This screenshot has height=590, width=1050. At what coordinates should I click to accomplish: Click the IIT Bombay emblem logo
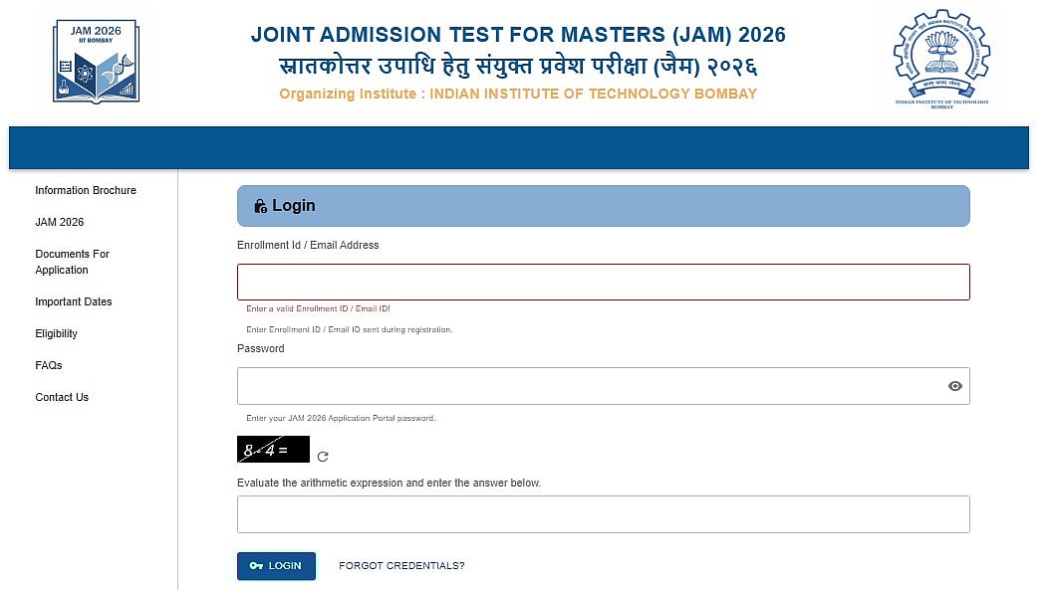click(x=941, y=58)
